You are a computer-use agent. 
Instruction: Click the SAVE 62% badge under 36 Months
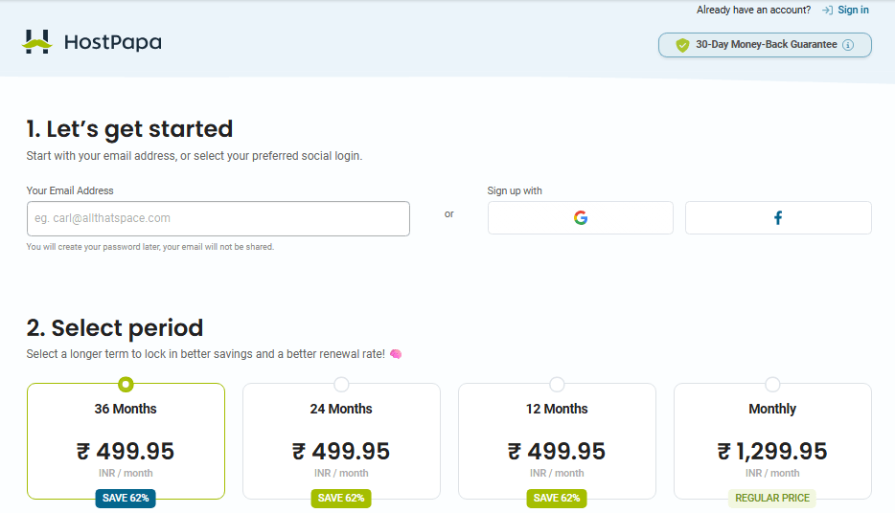click(126, 498)
